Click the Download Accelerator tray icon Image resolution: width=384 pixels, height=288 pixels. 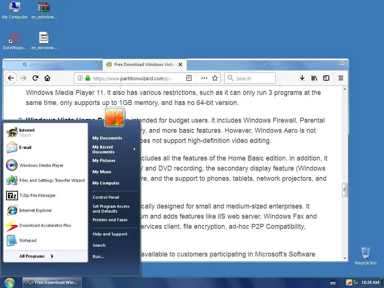(x=349, y=283)
